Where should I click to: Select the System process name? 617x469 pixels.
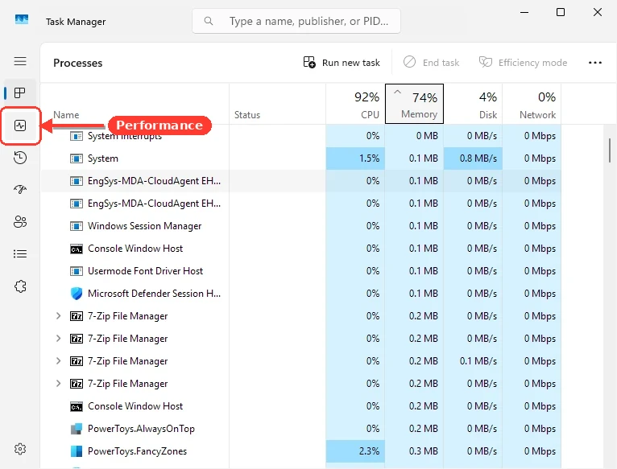pos(103,158)
